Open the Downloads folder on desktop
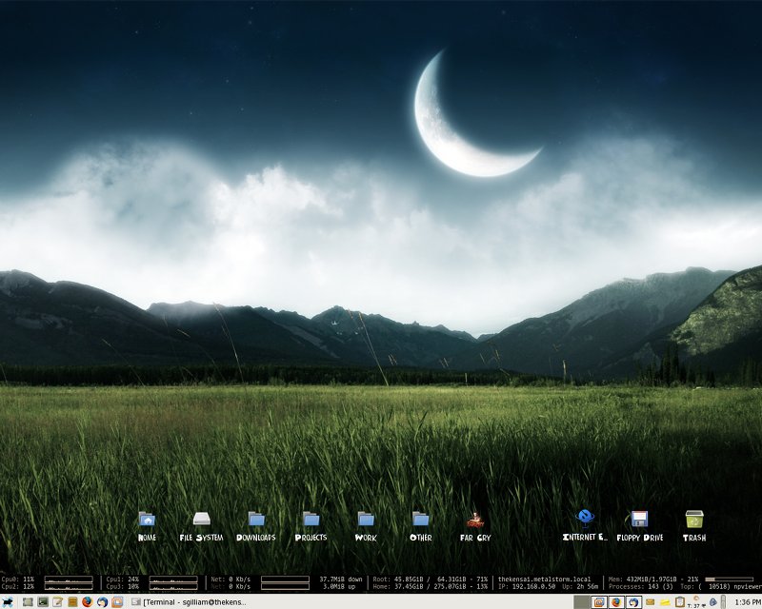Viewport: 762px width, 609px height. point(256,526)
